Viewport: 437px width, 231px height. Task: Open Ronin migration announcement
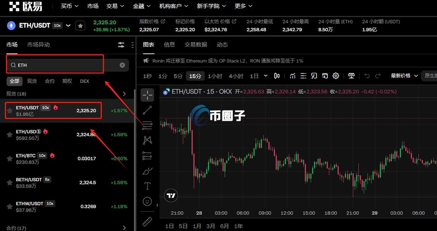tap(228, 61)
